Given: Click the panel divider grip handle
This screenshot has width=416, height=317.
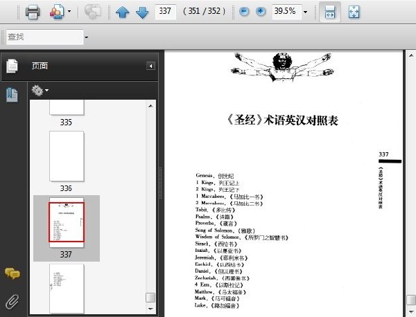Looking at the screenshot, I should tap(161, 183).
